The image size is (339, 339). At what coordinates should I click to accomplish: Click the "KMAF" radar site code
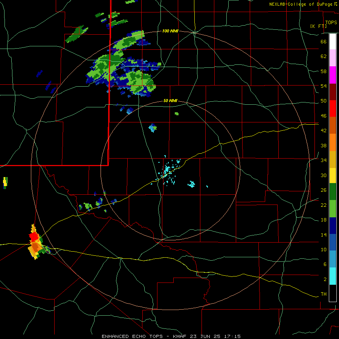click(180, 336)
